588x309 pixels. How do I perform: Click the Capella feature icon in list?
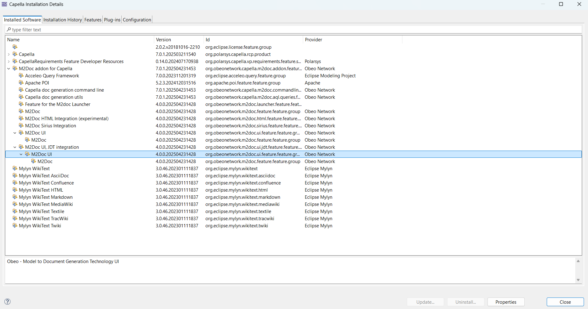tap(15, 54)
